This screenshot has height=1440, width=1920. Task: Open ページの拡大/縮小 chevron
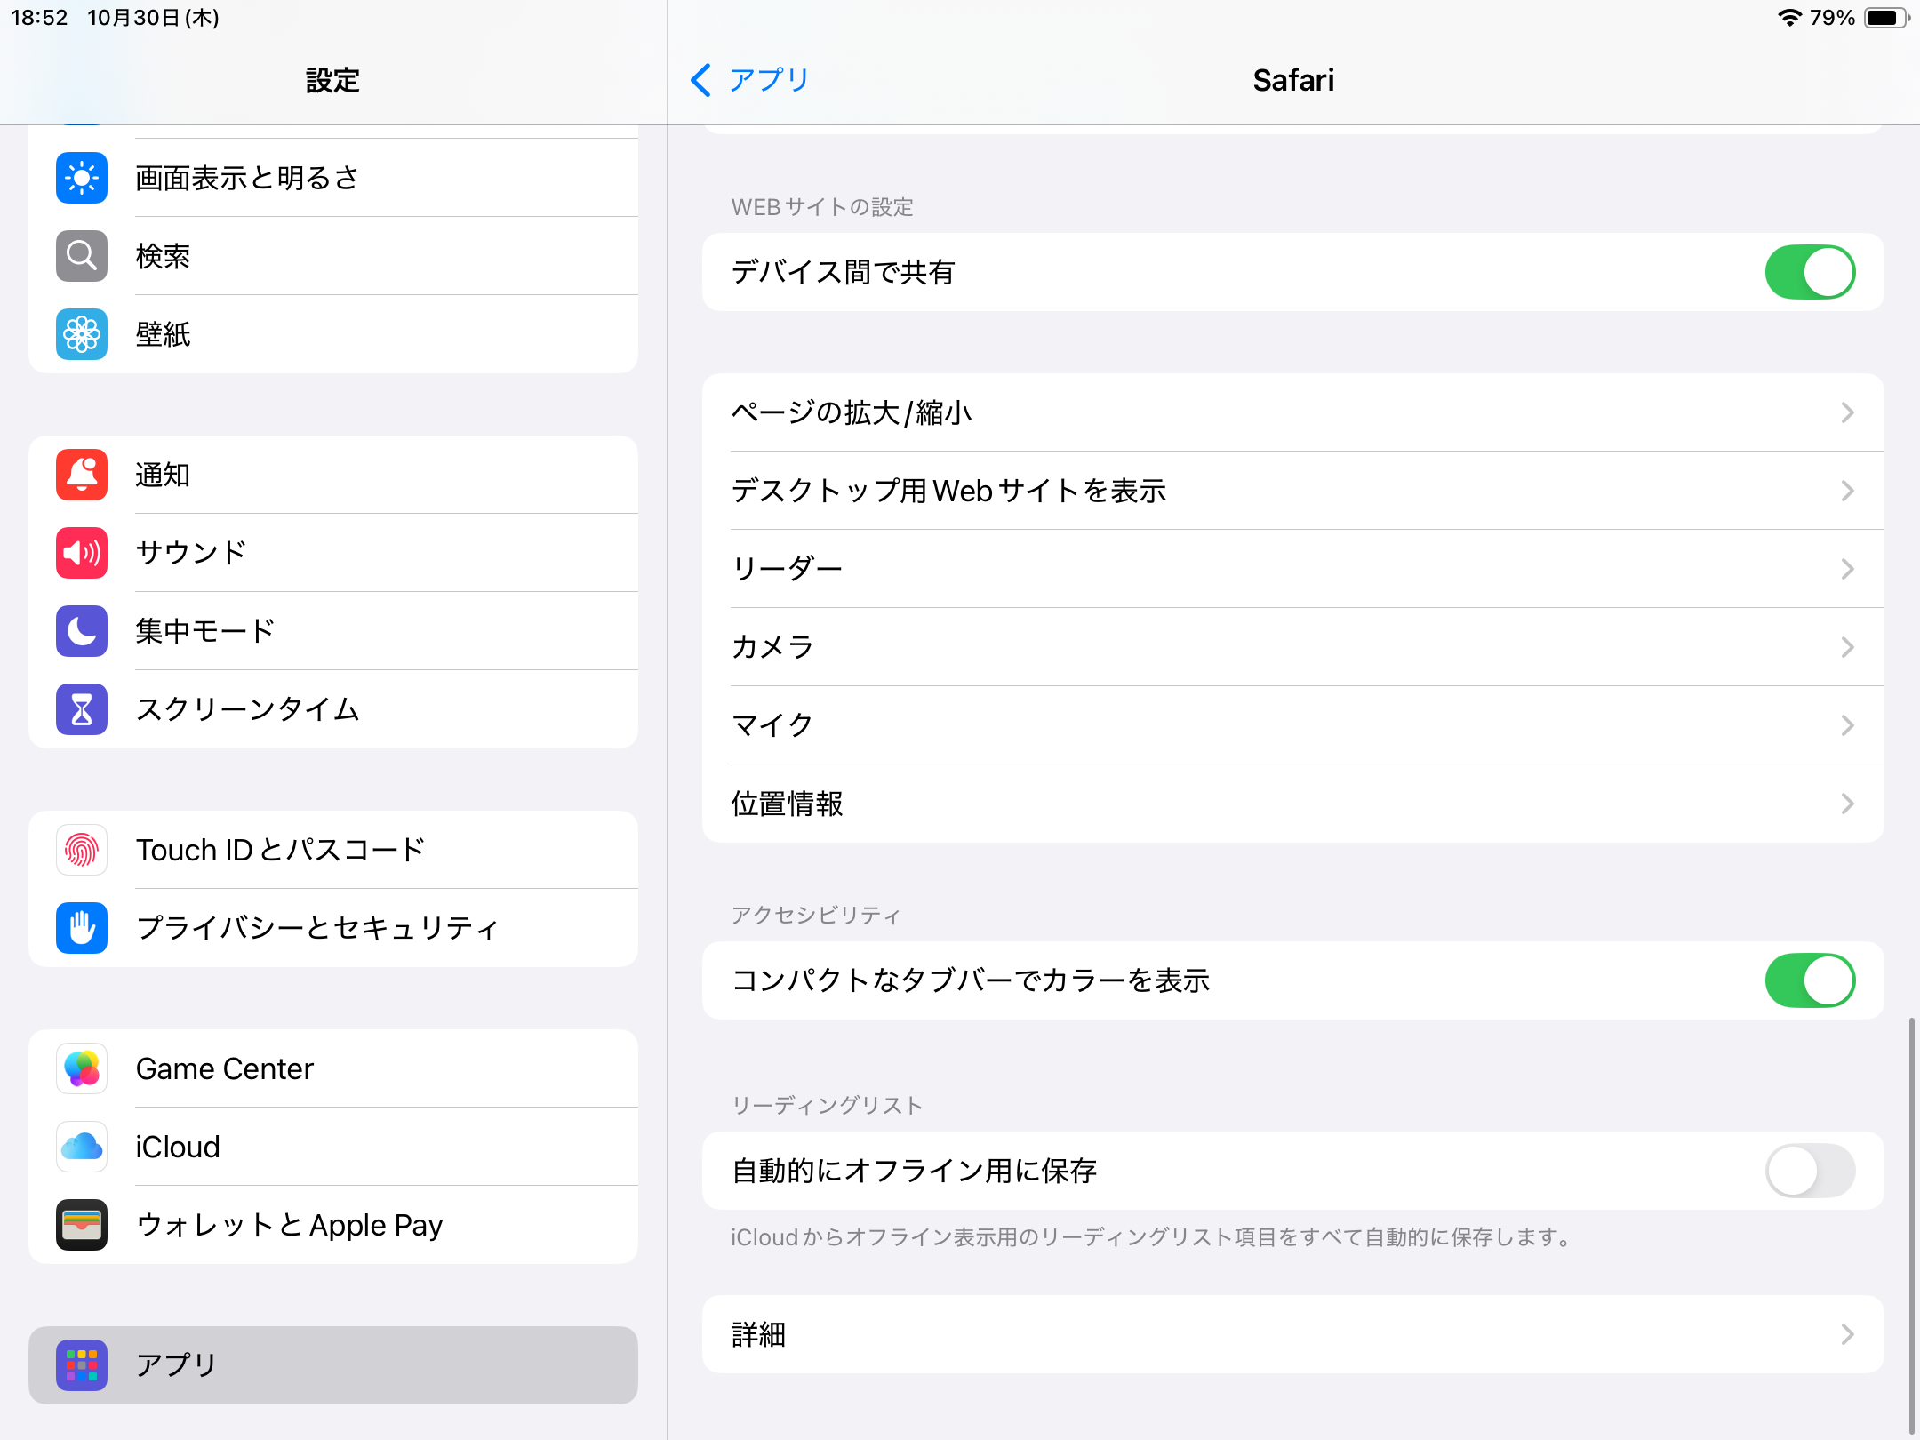coord(1847,412)
